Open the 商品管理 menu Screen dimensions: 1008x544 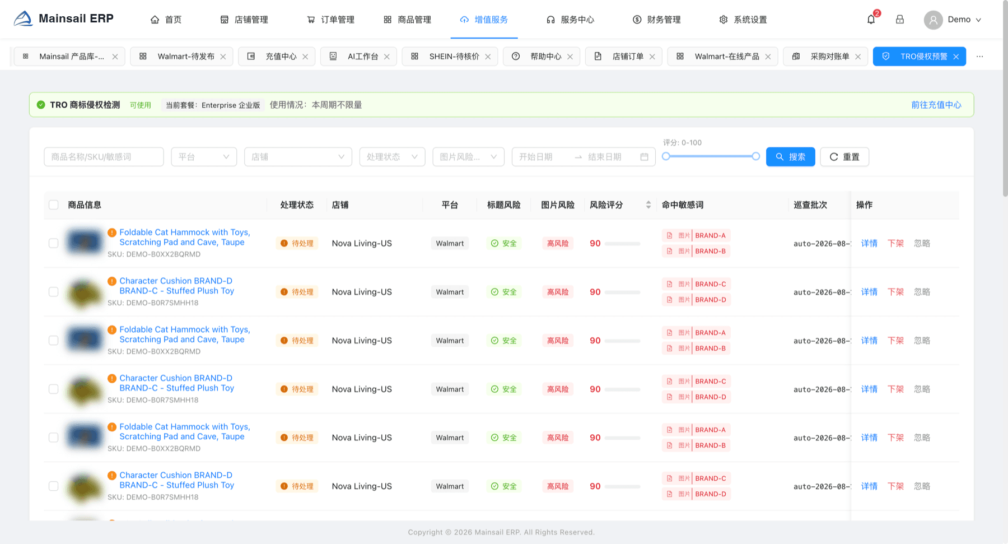click(407, 20)
